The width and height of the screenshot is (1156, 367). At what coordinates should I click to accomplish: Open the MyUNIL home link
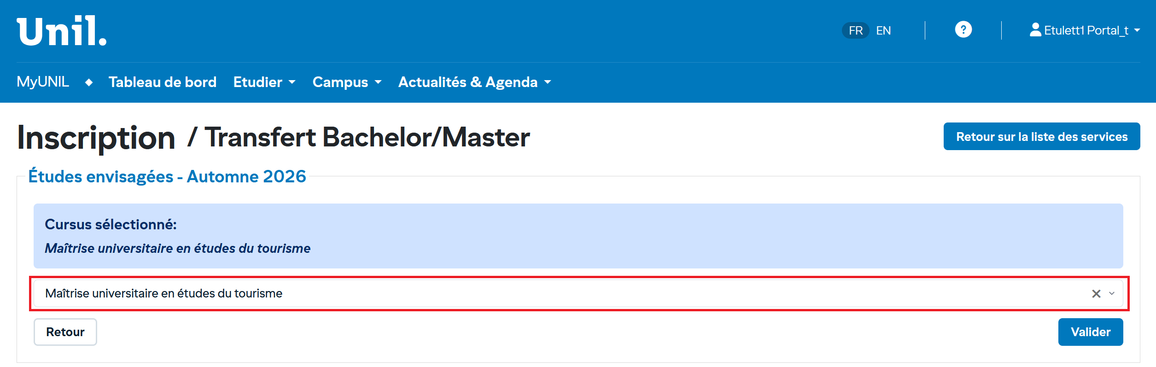[43, 82]
